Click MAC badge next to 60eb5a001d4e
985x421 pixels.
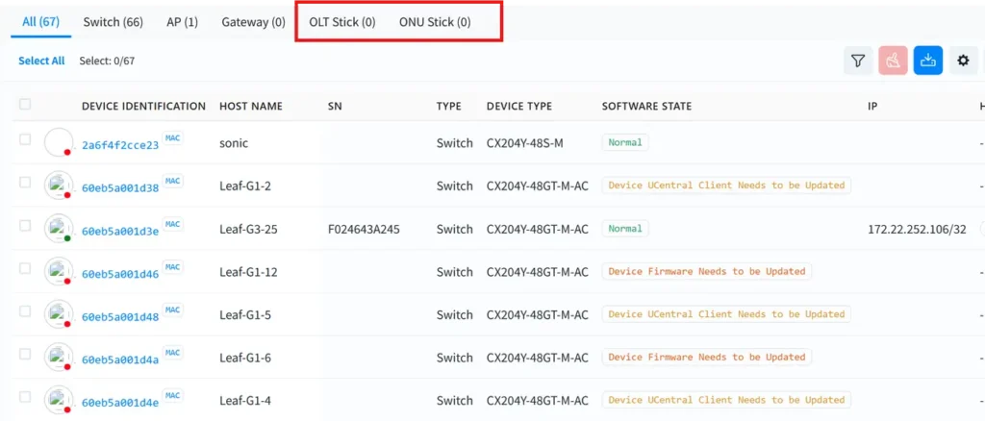pos(173,395)
